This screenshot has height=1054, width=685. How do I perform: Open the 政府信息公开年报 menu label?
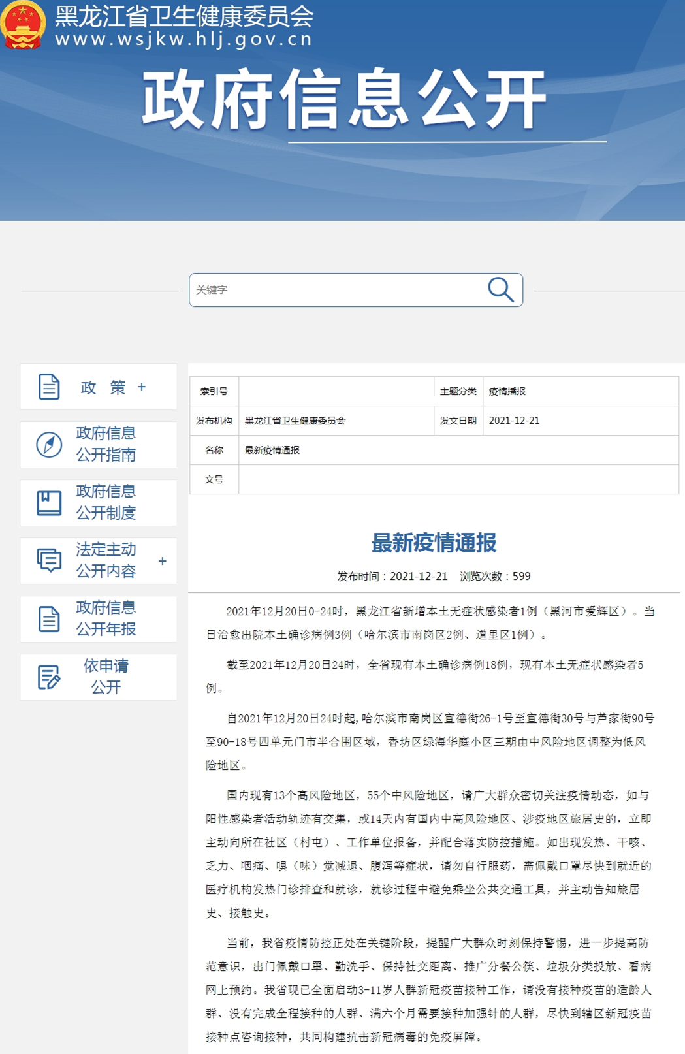click(106, 618)
